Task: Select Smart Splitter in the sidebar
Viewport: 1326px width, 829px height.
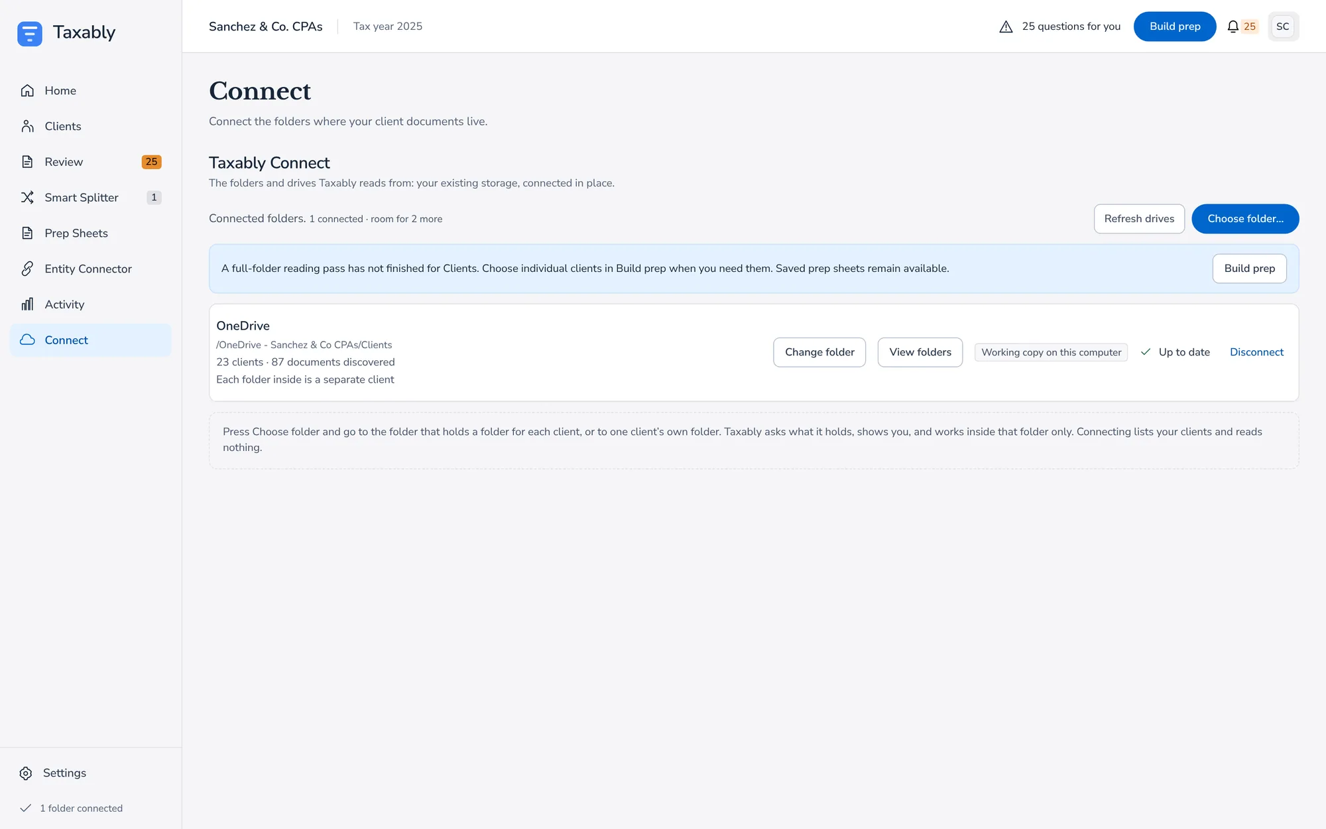Action: tap(91, 198)
